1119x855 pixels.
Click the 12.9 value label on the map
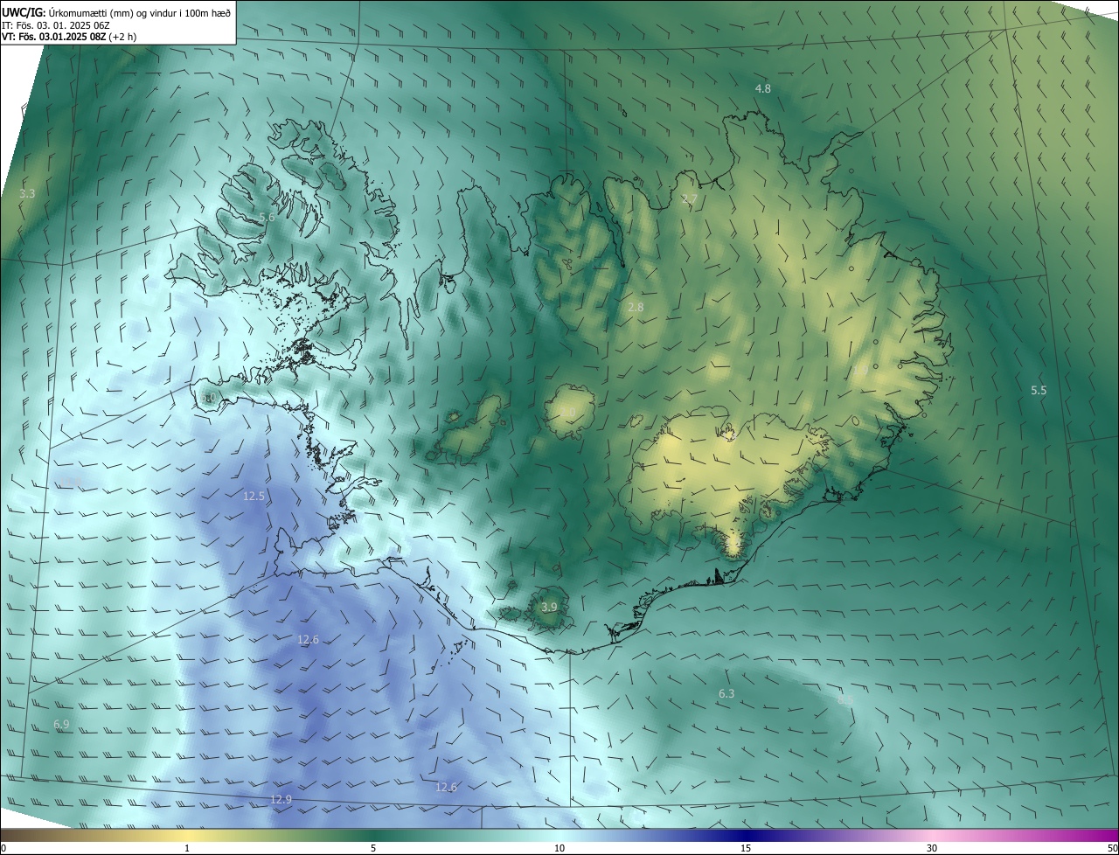coord(281,799)
